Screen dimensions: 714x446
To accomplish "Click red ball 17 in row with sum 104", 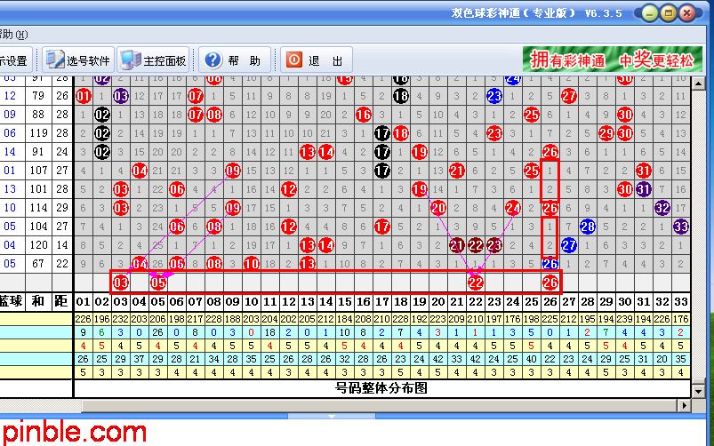I will pos(382,227).
